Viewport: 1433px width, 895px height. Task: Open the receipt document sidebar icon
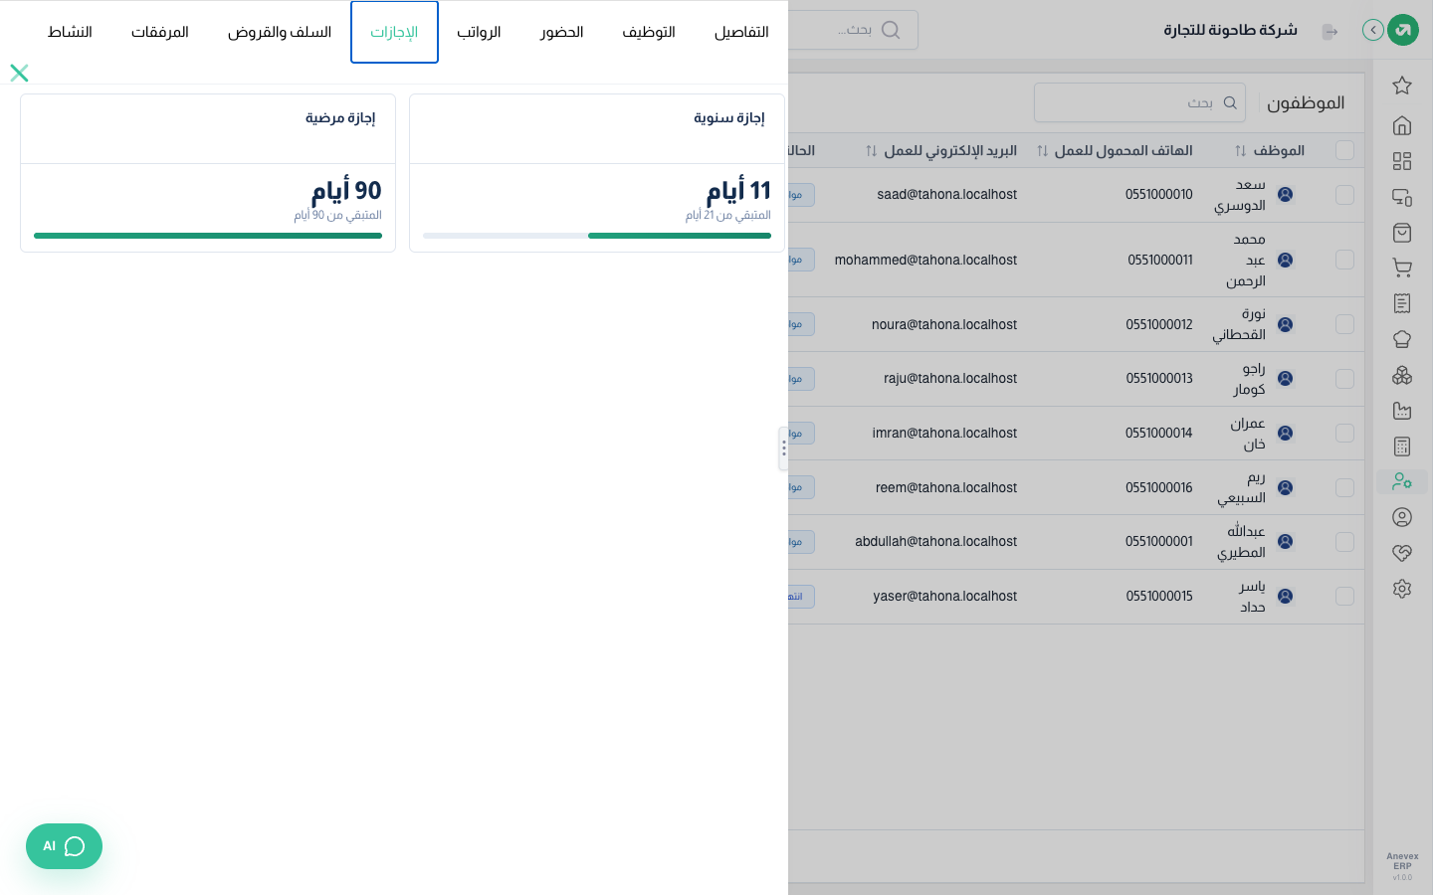[x=1402, y=303]
